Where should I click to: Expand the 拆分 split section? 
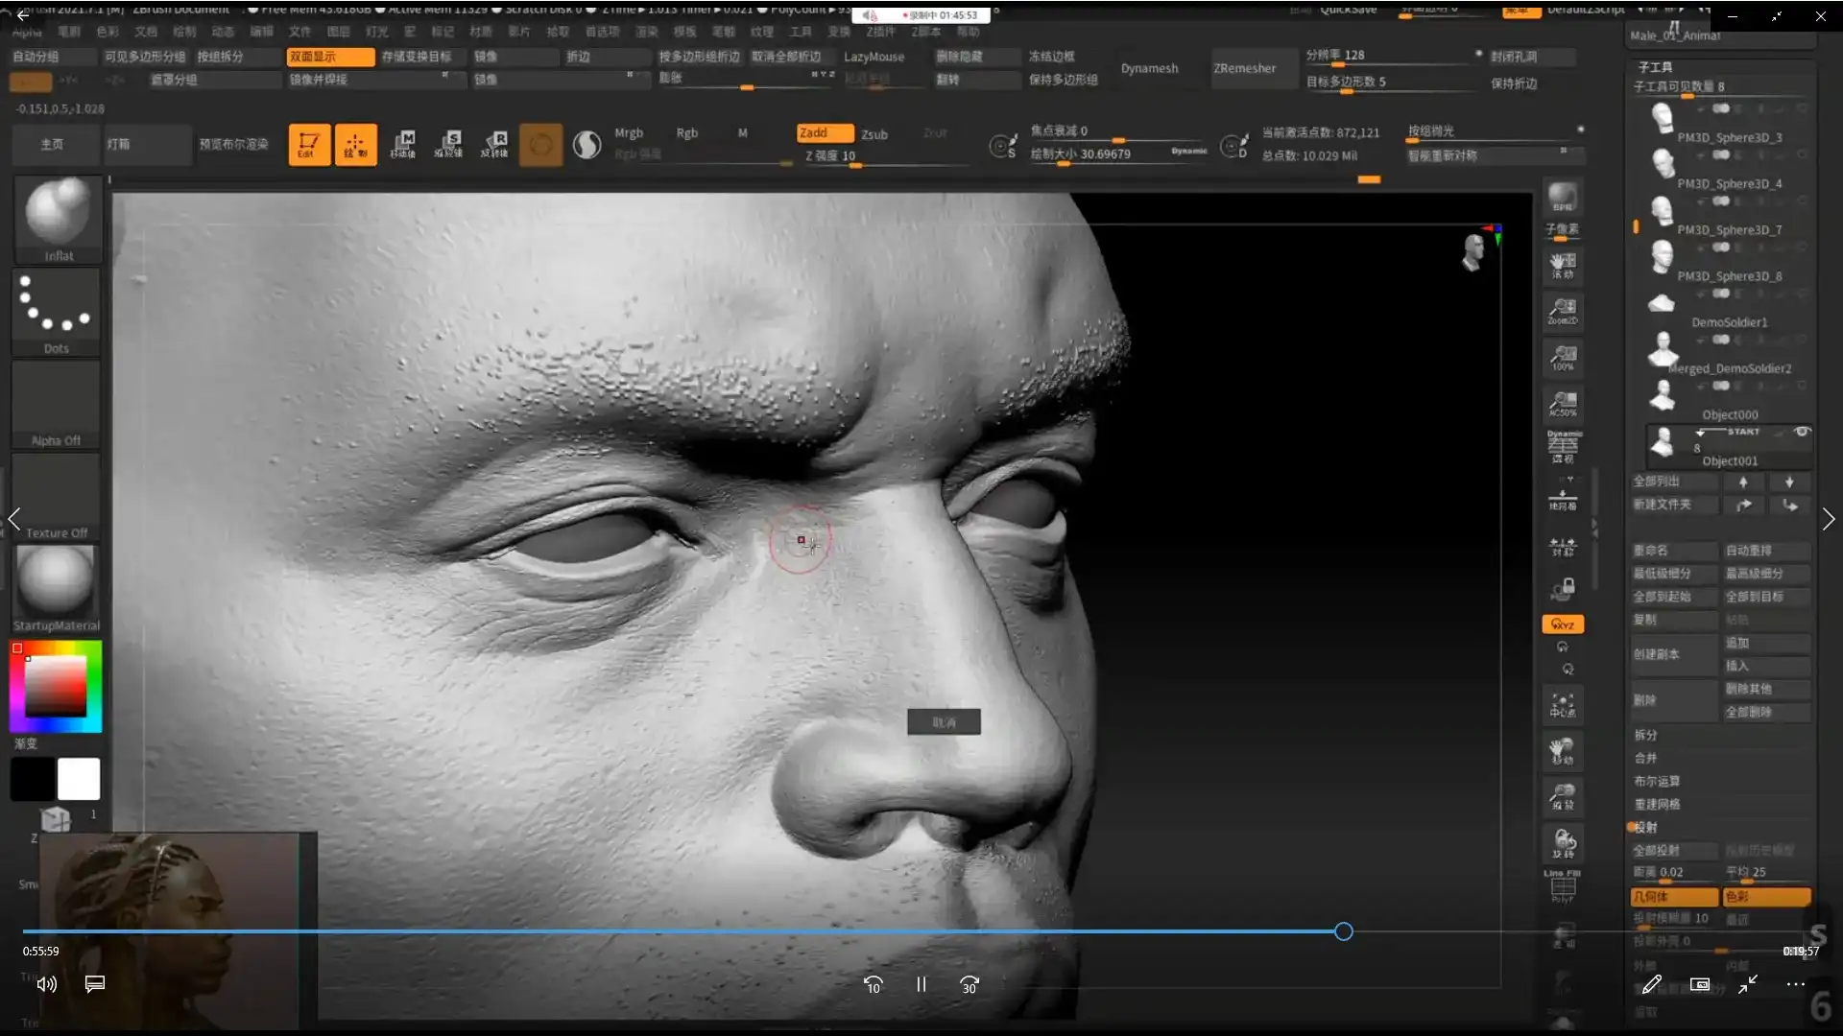(1645, 735)
